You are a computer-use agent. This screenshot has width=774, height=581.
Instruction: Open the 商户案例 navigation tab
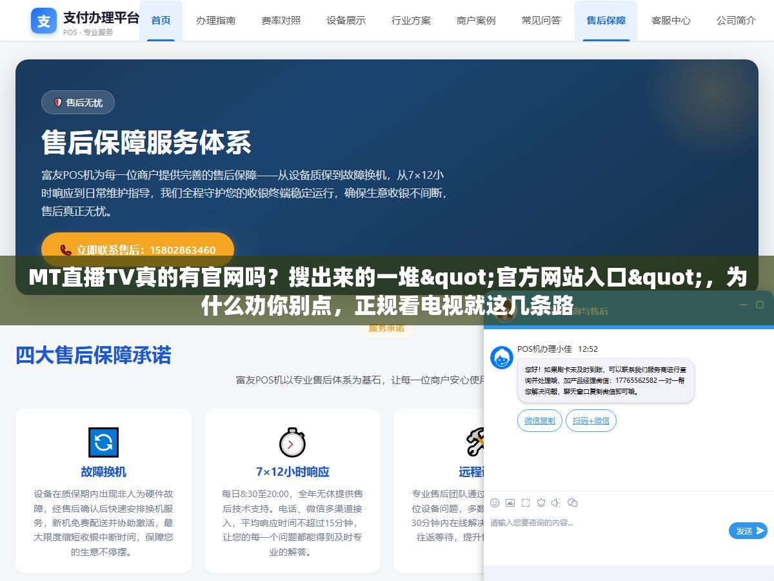[x=476, y=20]
